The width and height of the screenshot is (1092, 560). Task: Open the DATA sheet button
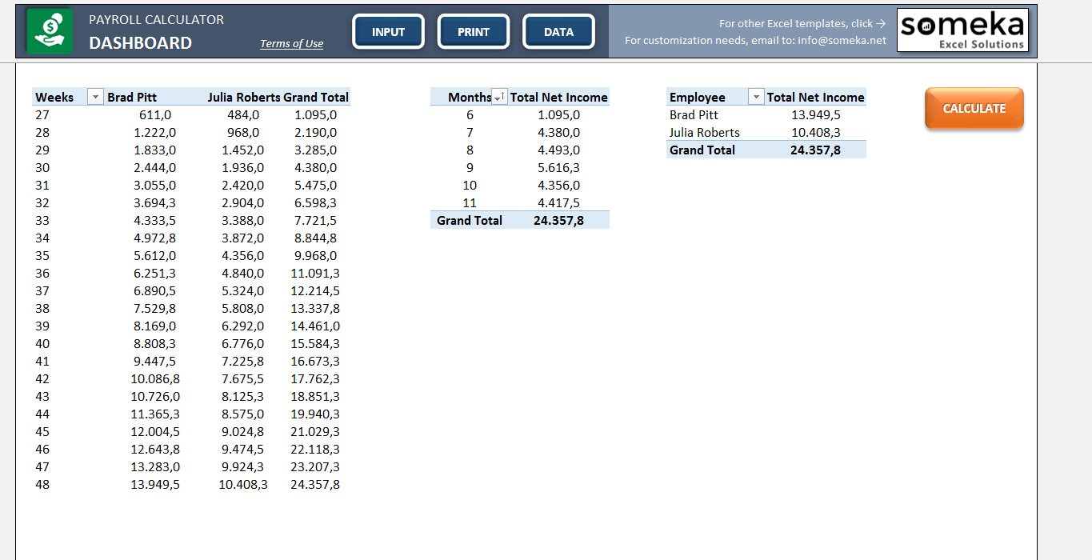click(x=558, y=32)
